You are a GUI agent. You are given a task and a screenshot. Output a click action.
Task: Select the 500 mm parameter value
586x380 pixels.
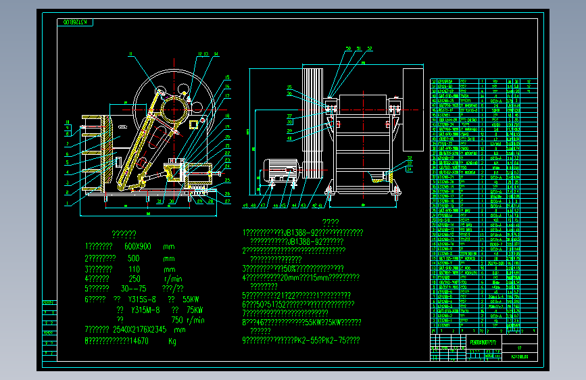click(x=133, y=258)
